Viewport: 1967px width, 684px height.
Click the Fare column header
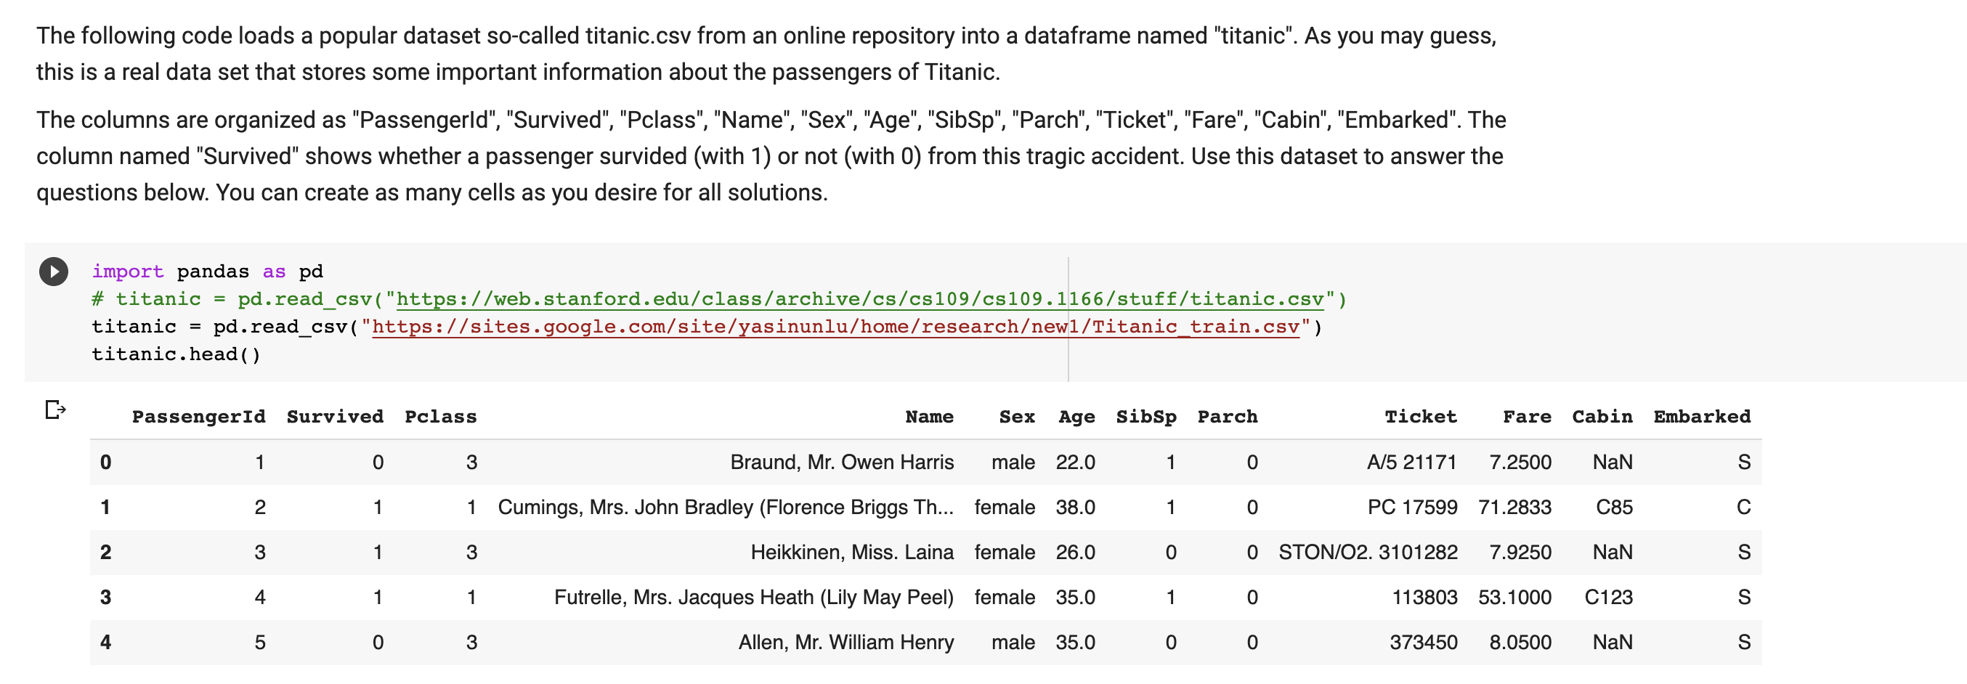[1526, 417]
